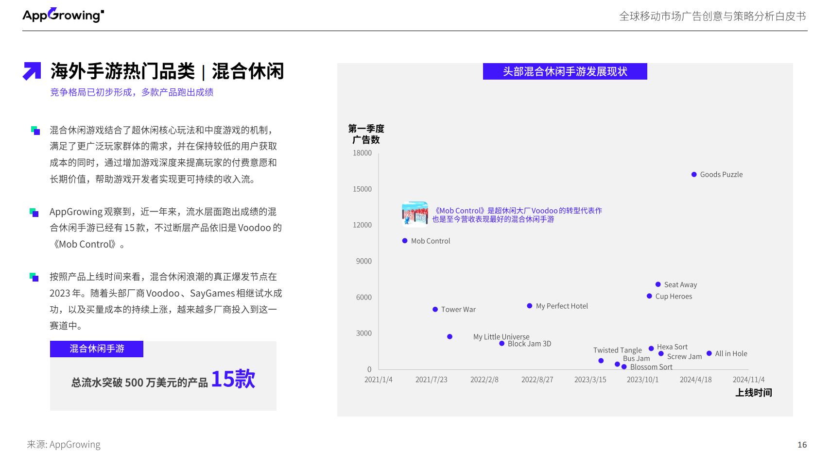Click the x-axis date 2022/2/8
Image resolution: width=830 pixels, height=466 pixels.
click(484, 380)
